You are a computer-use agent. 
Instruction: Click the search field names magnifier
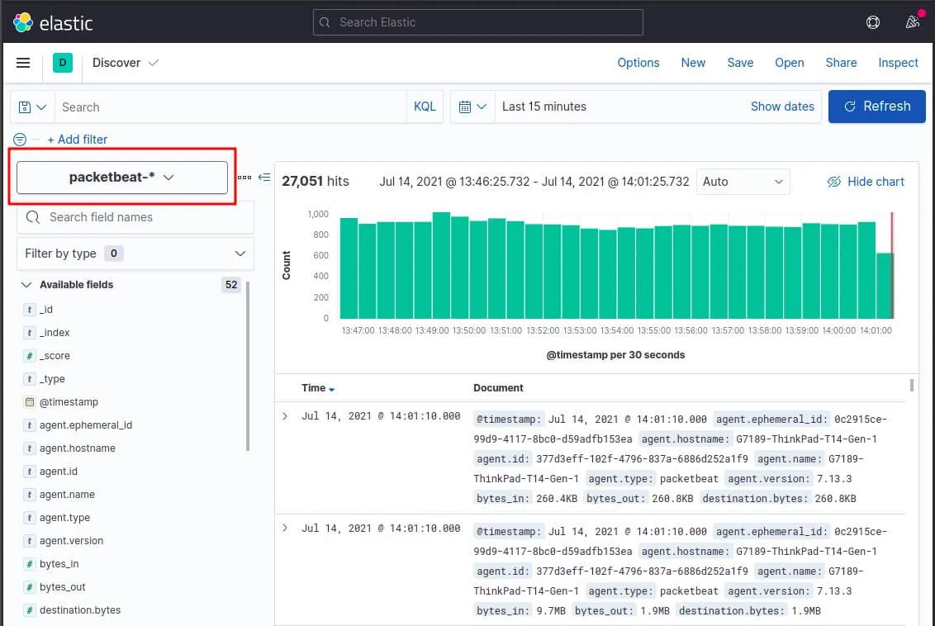33,217
